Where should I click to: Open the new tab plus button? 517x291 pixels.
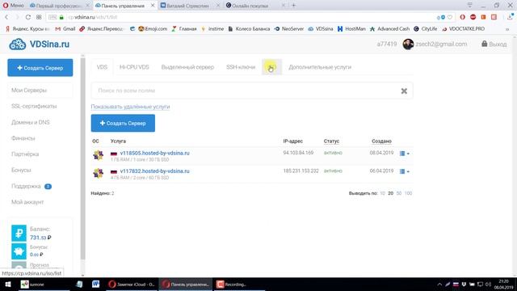(293, 6)
